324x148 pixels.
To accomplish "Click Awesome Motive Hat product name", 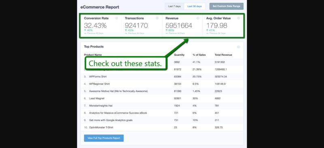I will click(118, 91).
